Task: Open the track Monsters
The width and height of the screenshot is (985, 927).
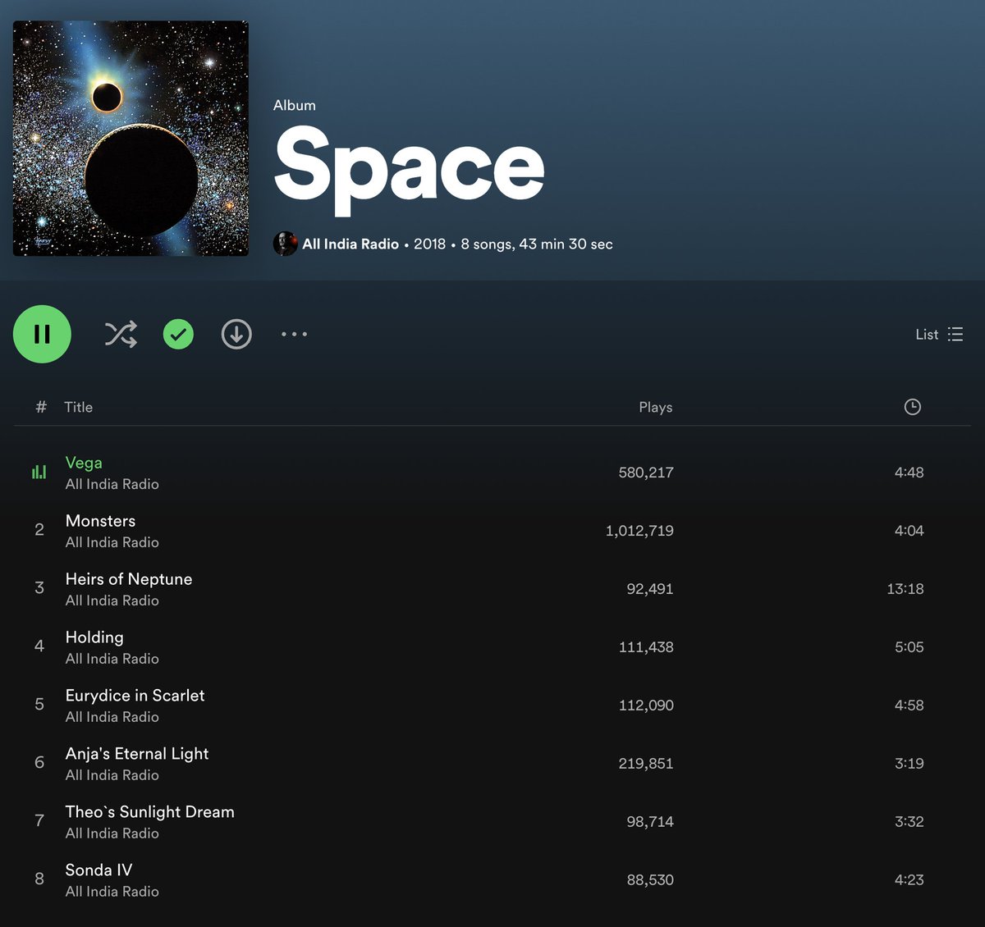Action: (100, 520)
